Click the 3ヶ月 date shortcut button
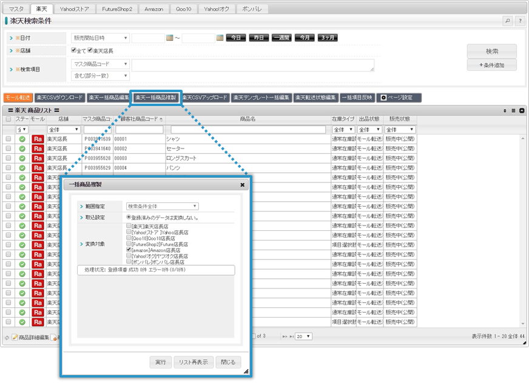The height and width of the screenshot is (383, 529). click(328, 38)
